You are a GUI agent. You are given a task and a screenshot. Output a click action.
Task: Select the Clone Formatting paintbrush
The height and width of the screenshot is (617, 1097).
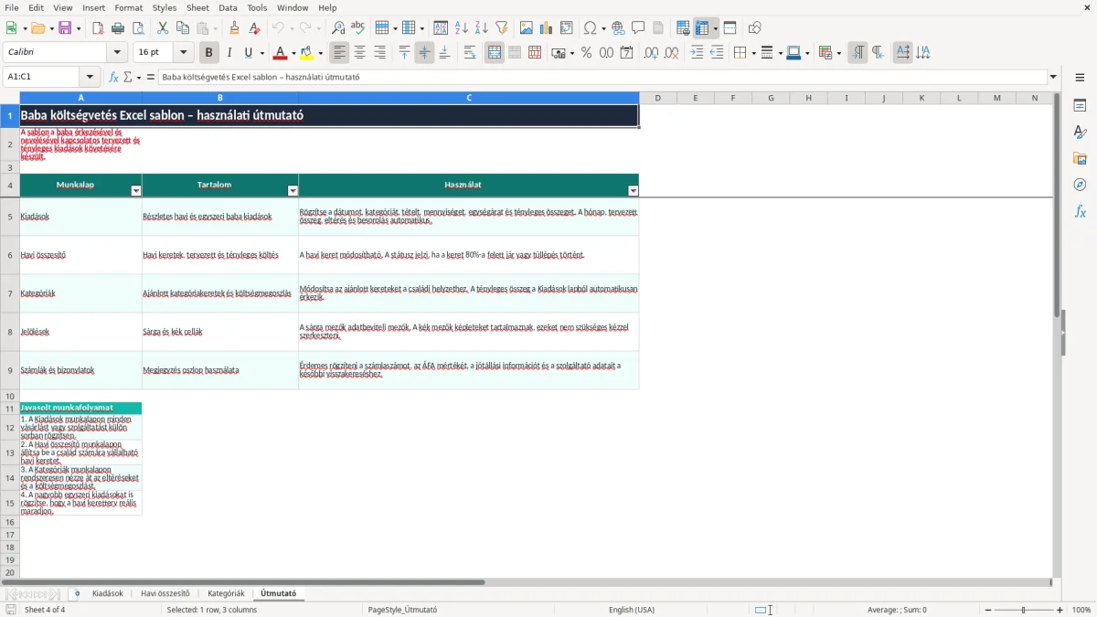tap(235, 28)
